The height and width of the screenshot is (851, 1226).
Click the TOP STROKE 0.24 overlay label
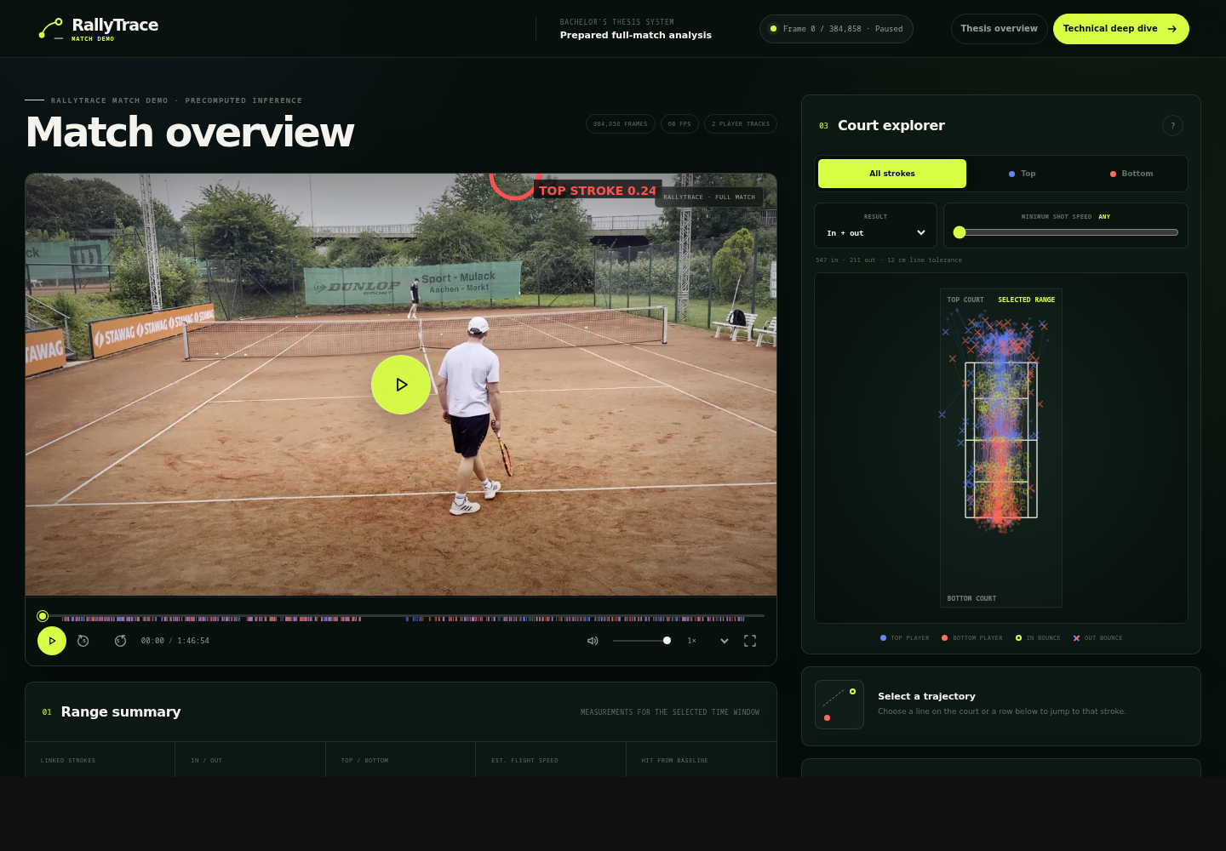point(598,191)
